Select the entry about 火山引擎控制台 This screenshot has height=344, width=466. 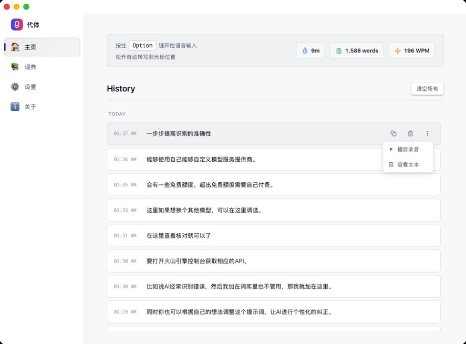pyautogui.click(x=273, y=261)
